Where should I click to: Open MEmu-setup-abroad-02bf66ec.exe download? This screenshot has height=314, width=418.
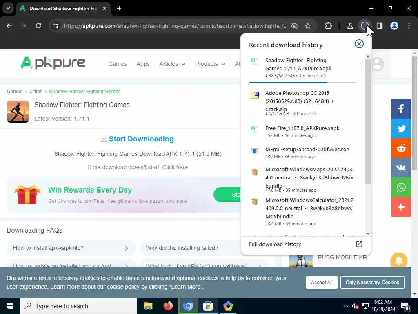coord(302,153)
